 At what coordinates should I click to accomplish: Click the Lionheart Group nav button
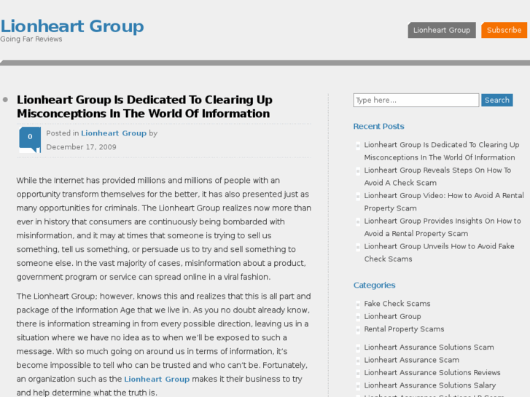[x=442, y=30]
